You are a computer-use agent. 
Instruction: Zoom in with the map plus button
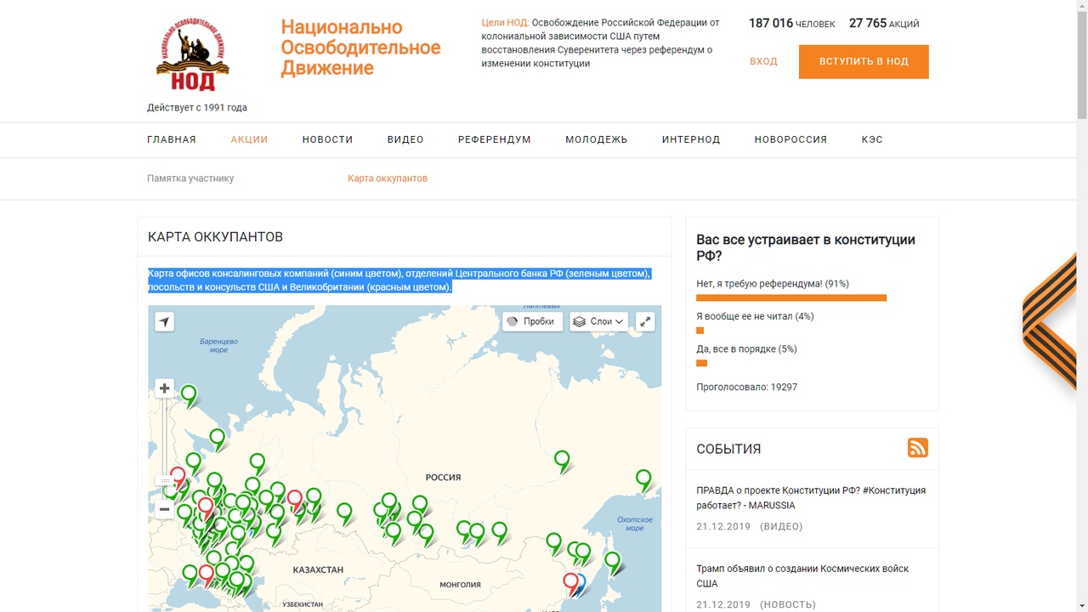[x=164, y=388]
